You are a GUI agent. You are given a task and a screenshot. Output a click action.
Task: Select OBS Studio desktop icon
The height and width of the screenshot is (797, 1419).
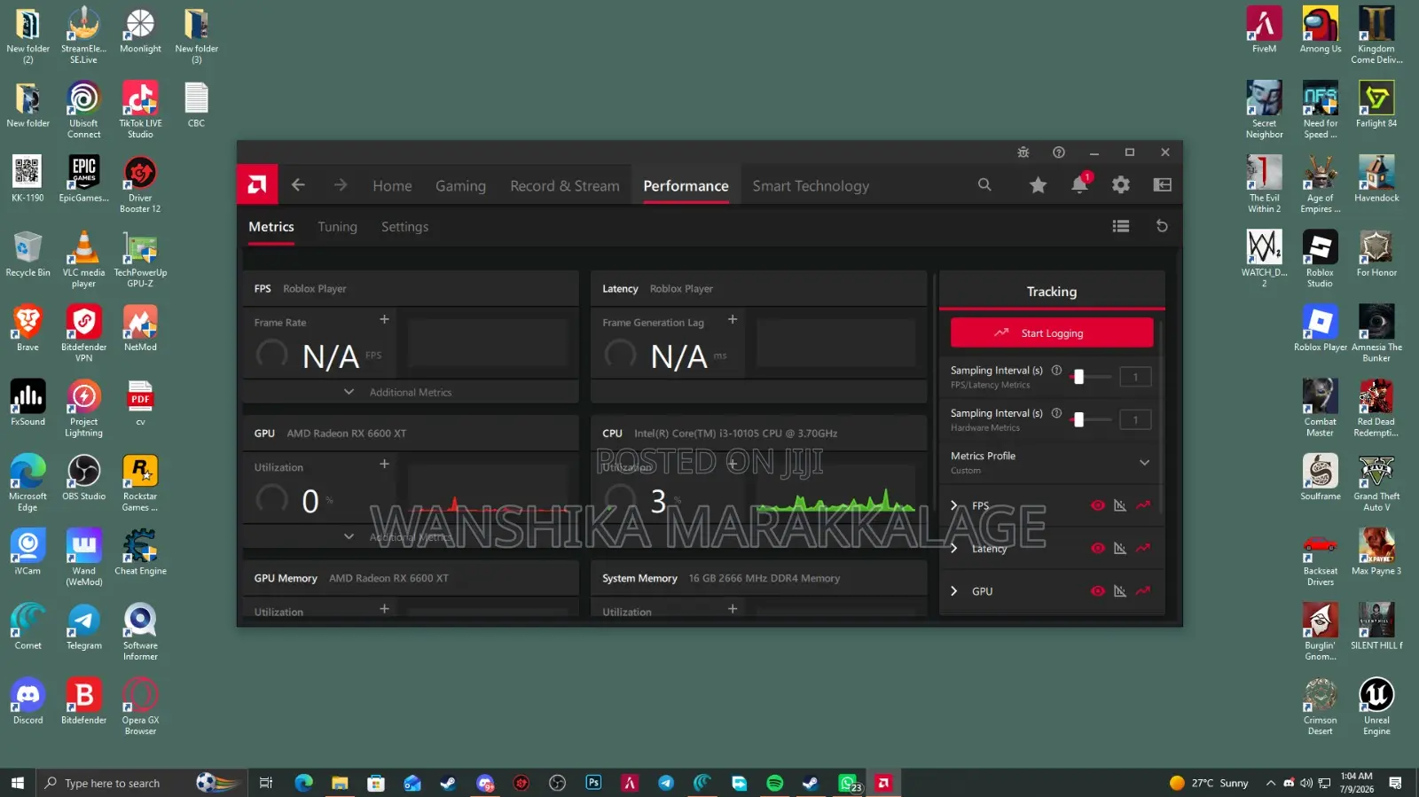(83, 477)
